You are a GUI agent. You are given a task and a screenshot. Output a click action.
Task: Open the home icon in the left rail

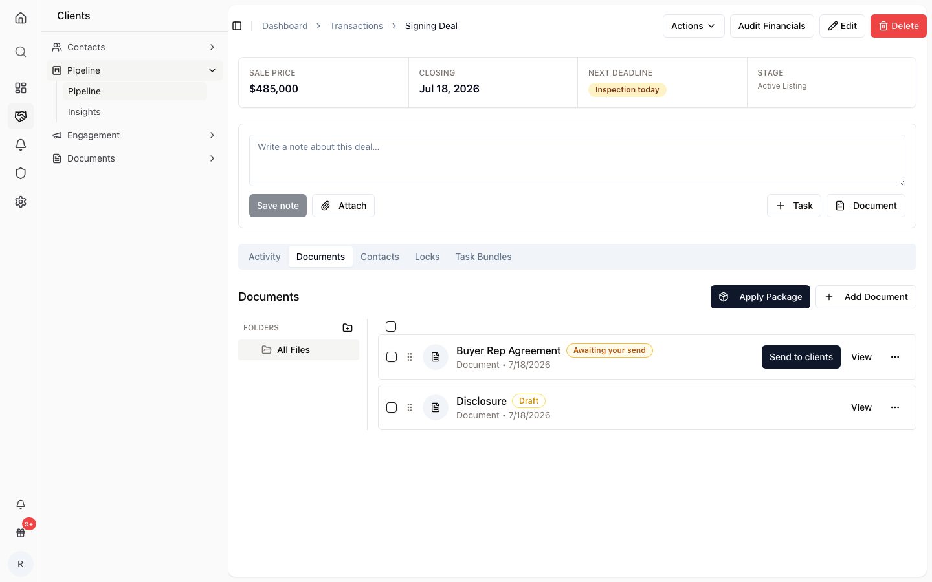21,18
